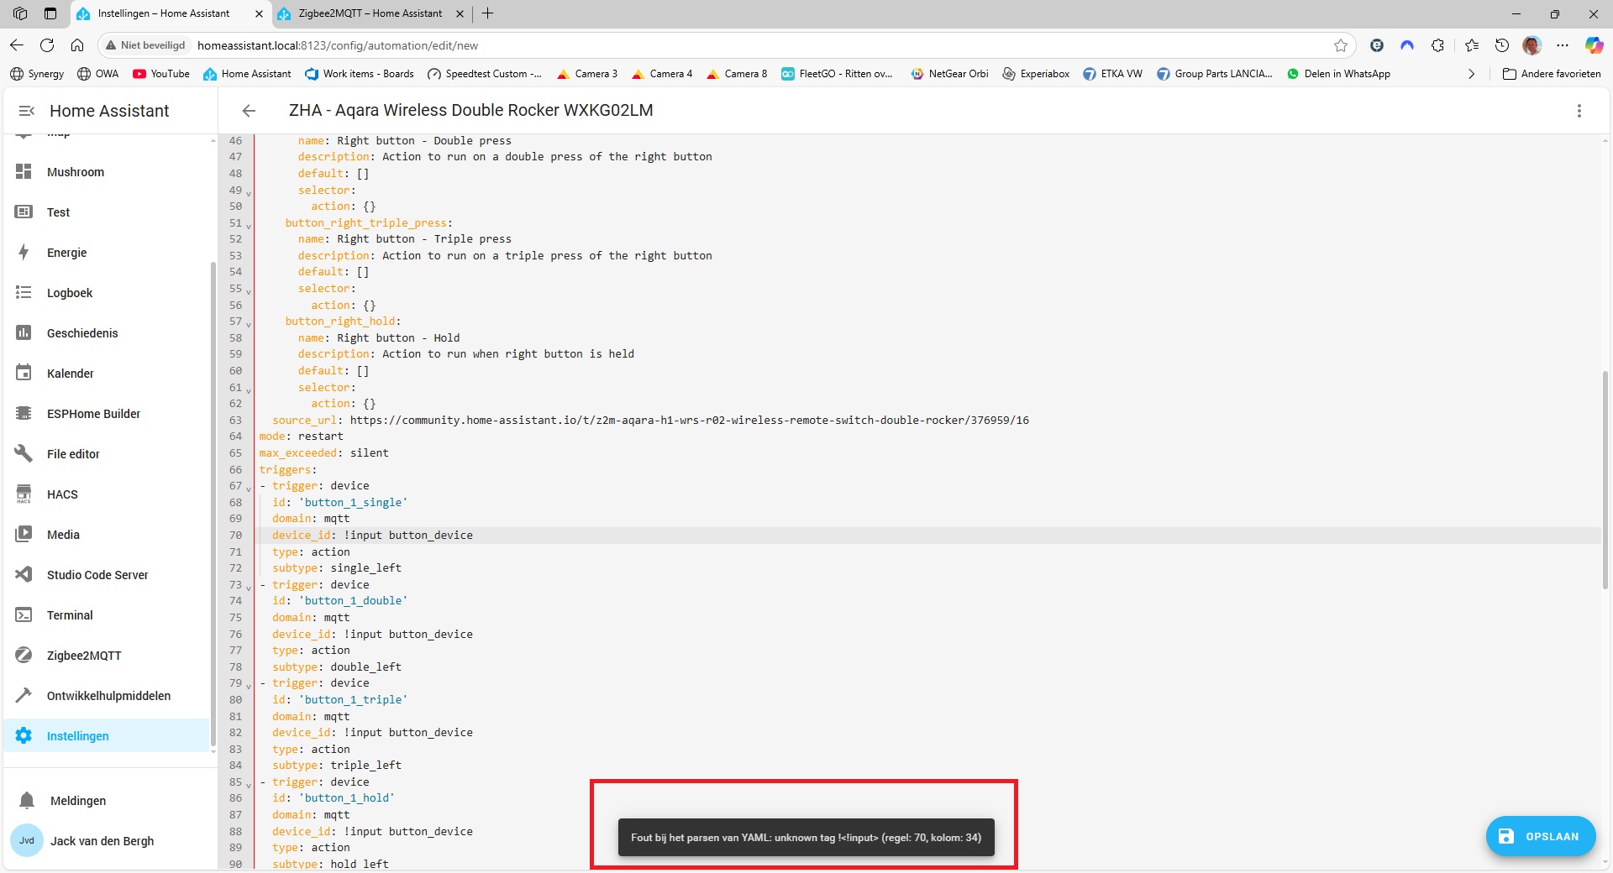Open Media in sidebar
Viewport: 1613px width, 873px height.
(x=107, y=535)
